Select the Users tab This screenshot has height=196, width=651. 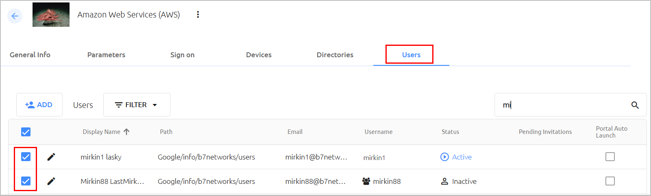tap(411, 55)
